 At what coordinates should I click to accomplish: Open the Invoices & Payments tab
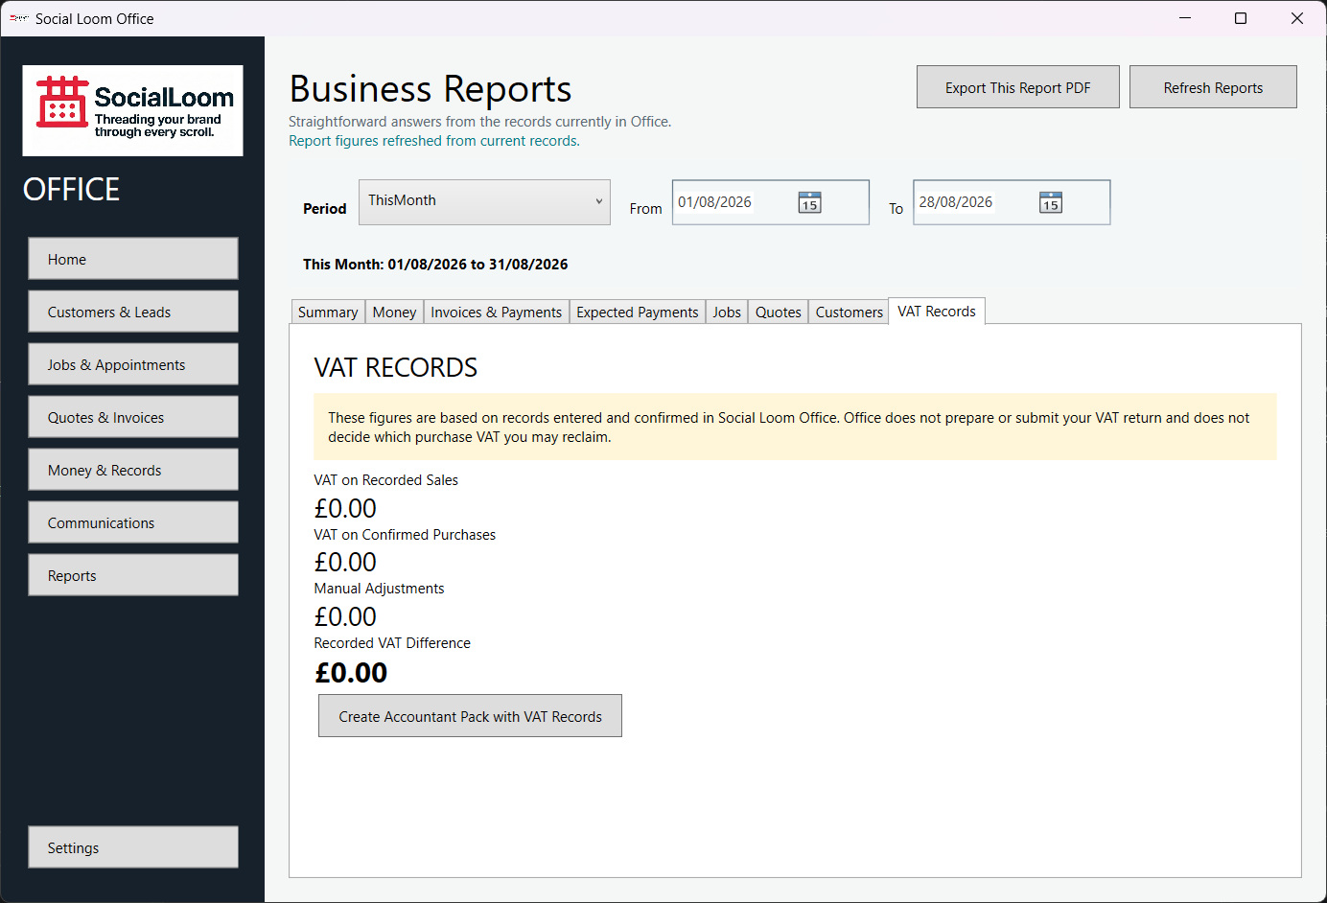click(x=496, y=312)
